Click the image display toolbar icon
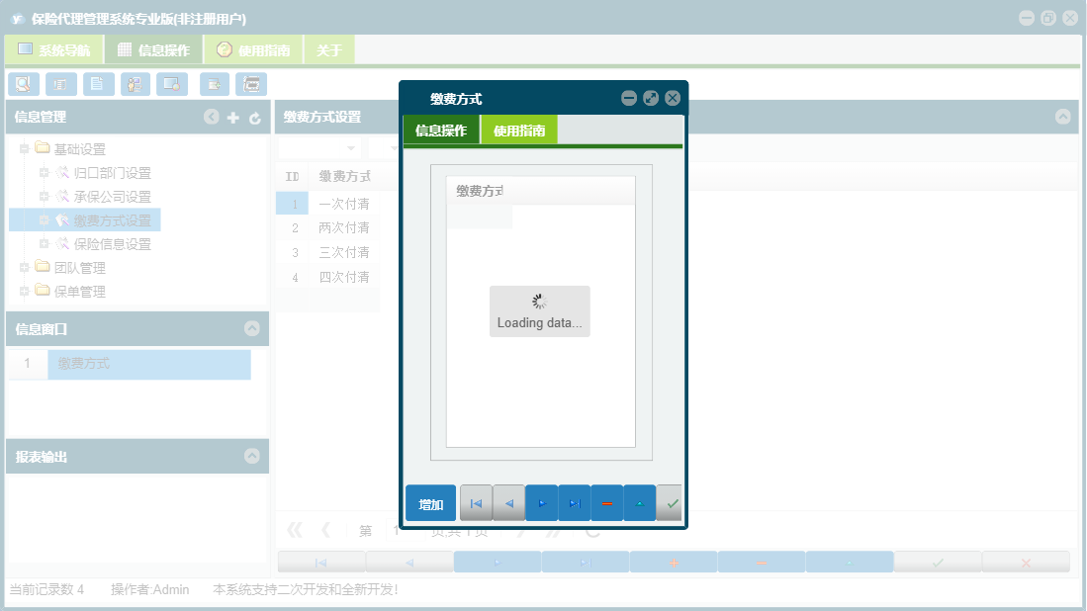 click(171, 84)
